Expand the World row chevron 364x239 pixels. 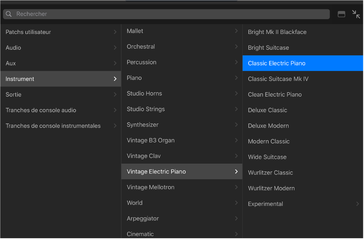(236, 203)
